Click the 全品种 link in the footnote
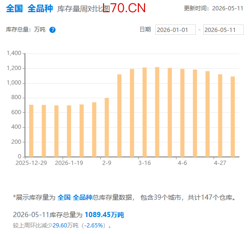 coord(82,197)
